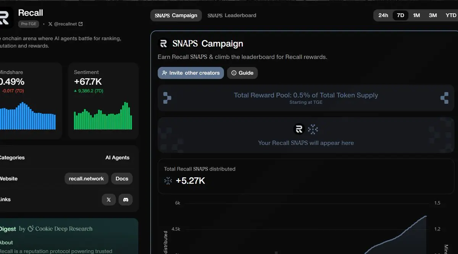Click 'Your Recall SNAPS will appear here' text
The height and width of the screenshot is (254, 458).
tap(306, 143)
